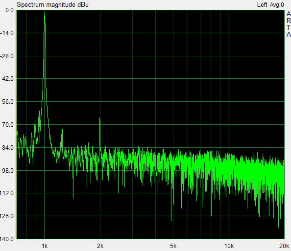Select the 'Spectrum magnitude dBu' title text
The image size is (291, 251).
tap(53, 4)
